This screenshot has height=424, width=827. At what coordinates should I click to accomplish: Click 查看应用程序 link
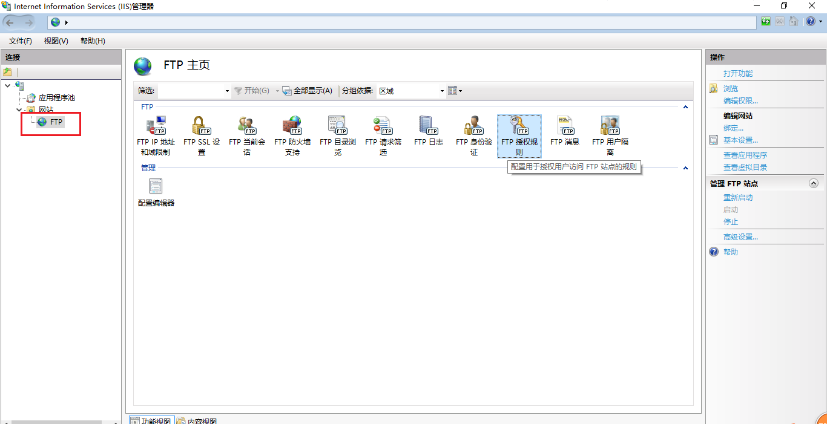tap(745, 155)
